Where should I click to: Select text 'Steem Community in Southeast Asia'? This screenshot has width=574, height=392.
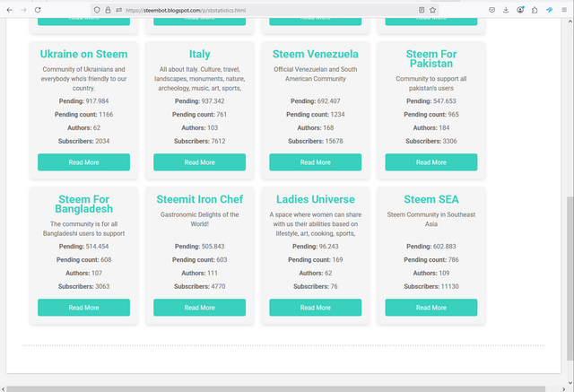point(431,219)
